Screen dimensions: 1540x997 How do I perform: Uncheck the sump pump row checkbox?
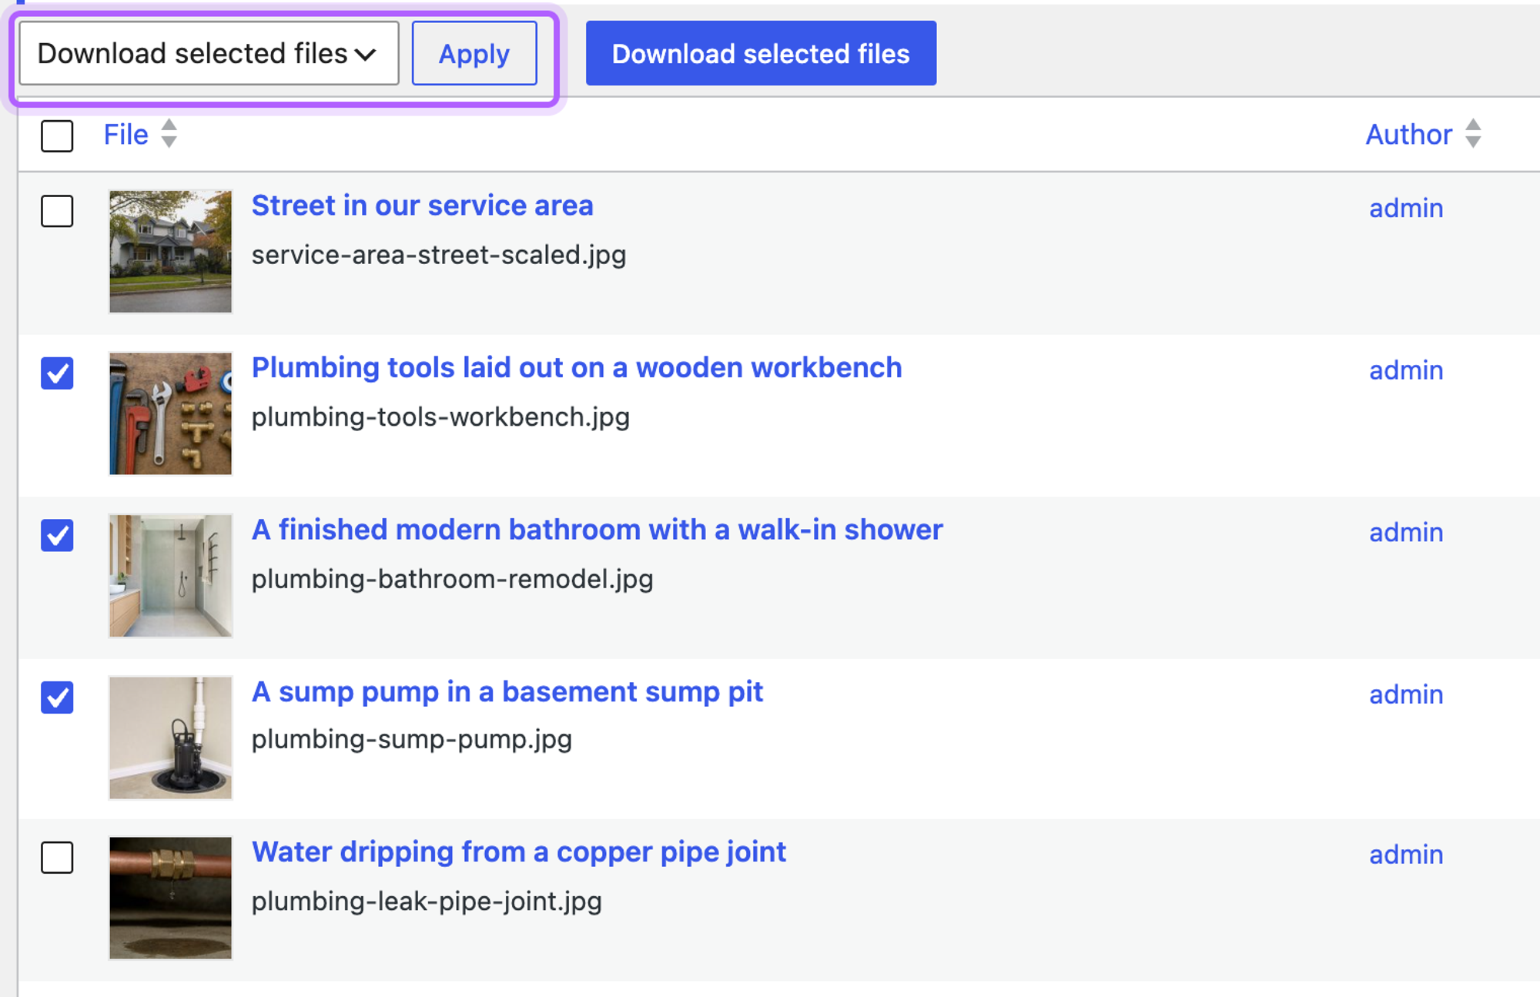tap(57, 697)
